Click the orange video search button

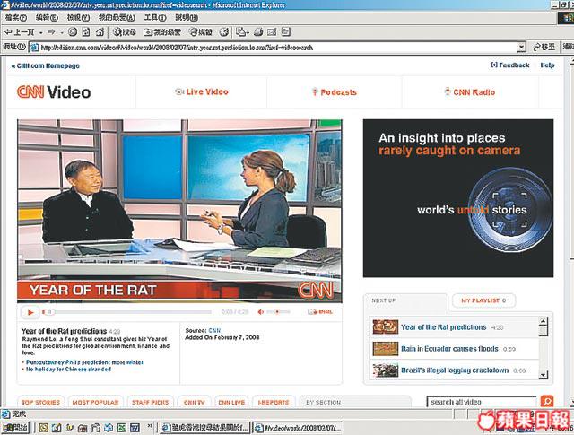[x=547, y=402]
